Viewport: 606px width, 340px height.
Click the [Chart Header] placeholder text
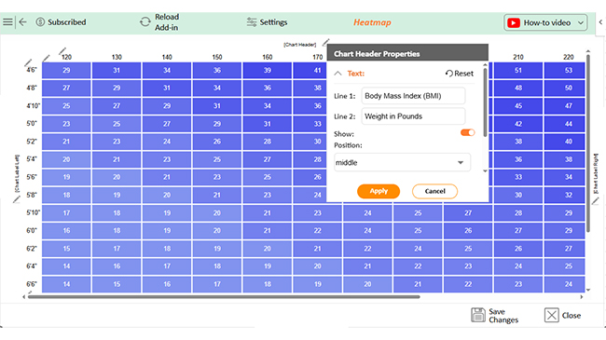[x=300, y=45]
